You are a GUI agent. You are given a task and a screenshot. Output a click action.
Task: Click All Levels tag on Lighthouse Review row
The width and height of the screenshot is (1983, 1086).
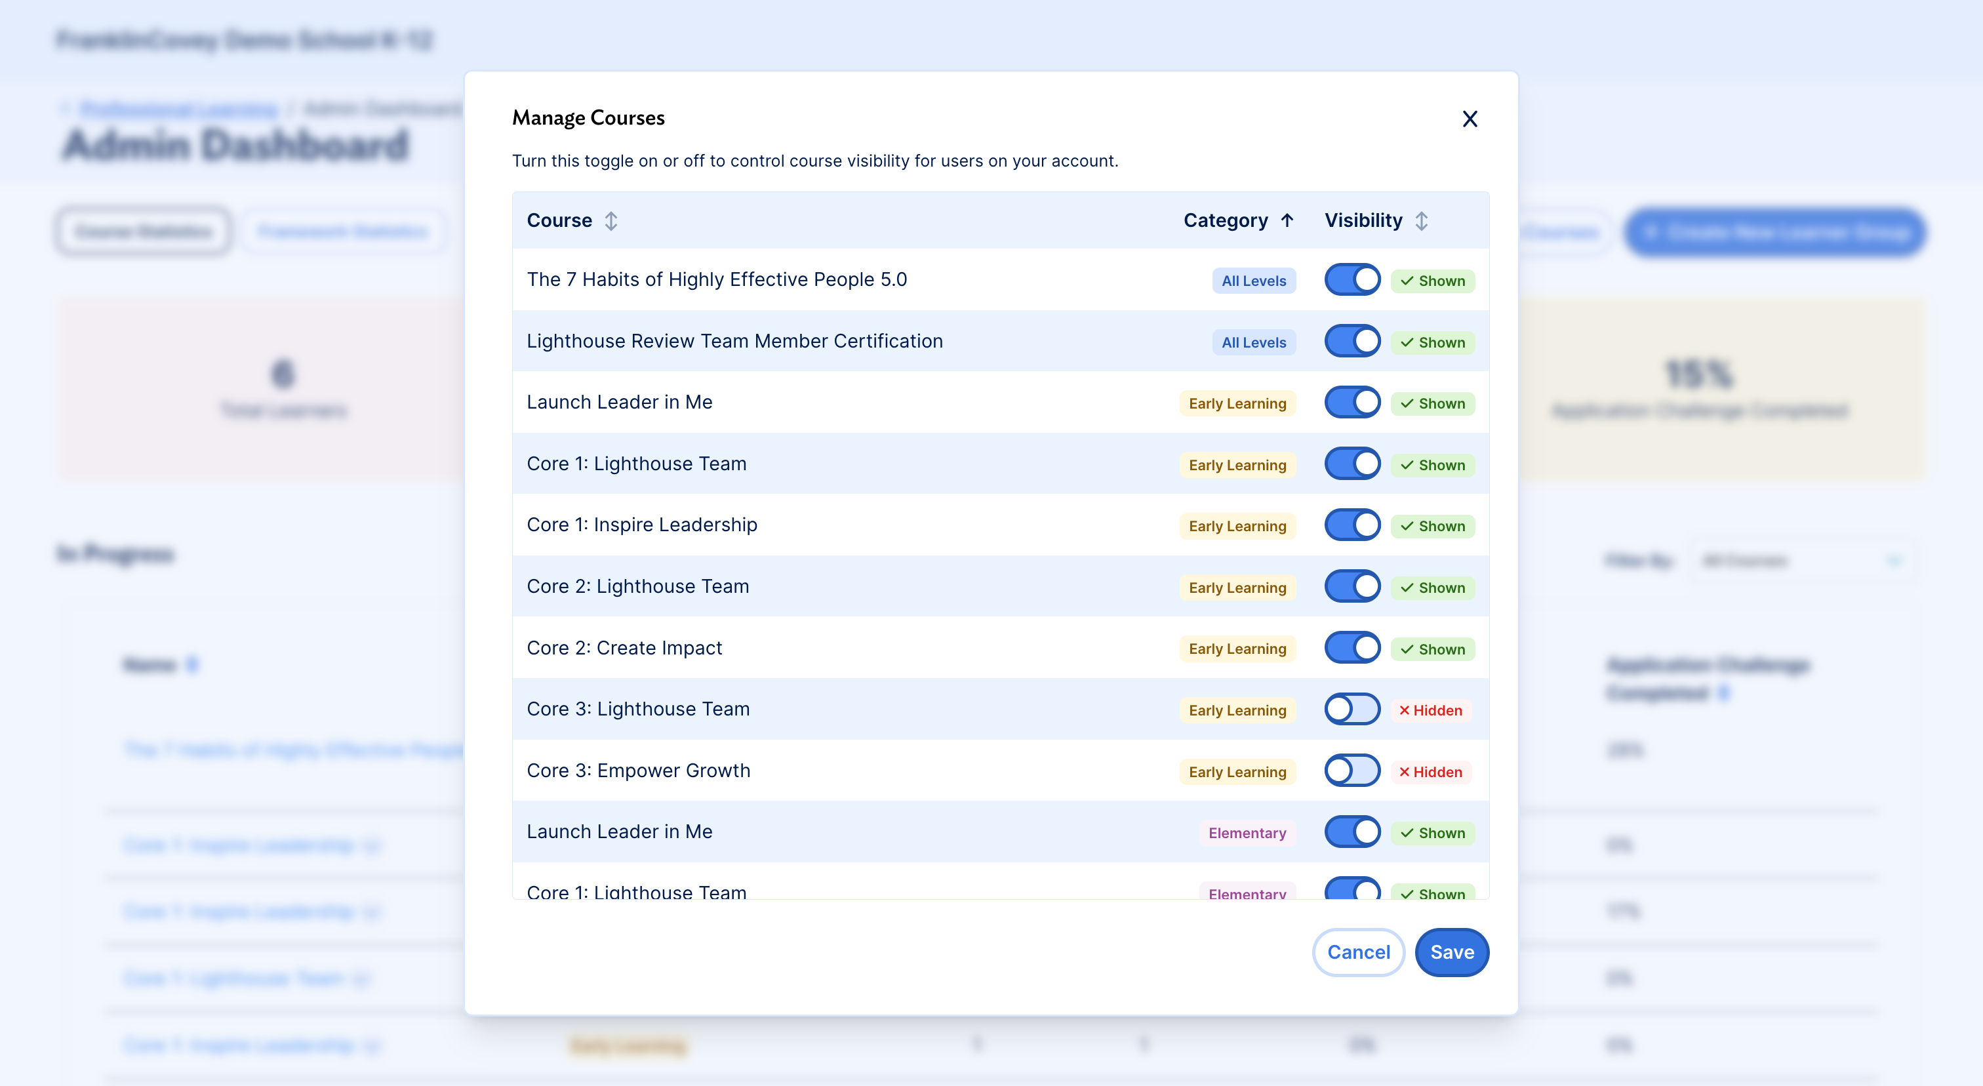pos(1253,342)
